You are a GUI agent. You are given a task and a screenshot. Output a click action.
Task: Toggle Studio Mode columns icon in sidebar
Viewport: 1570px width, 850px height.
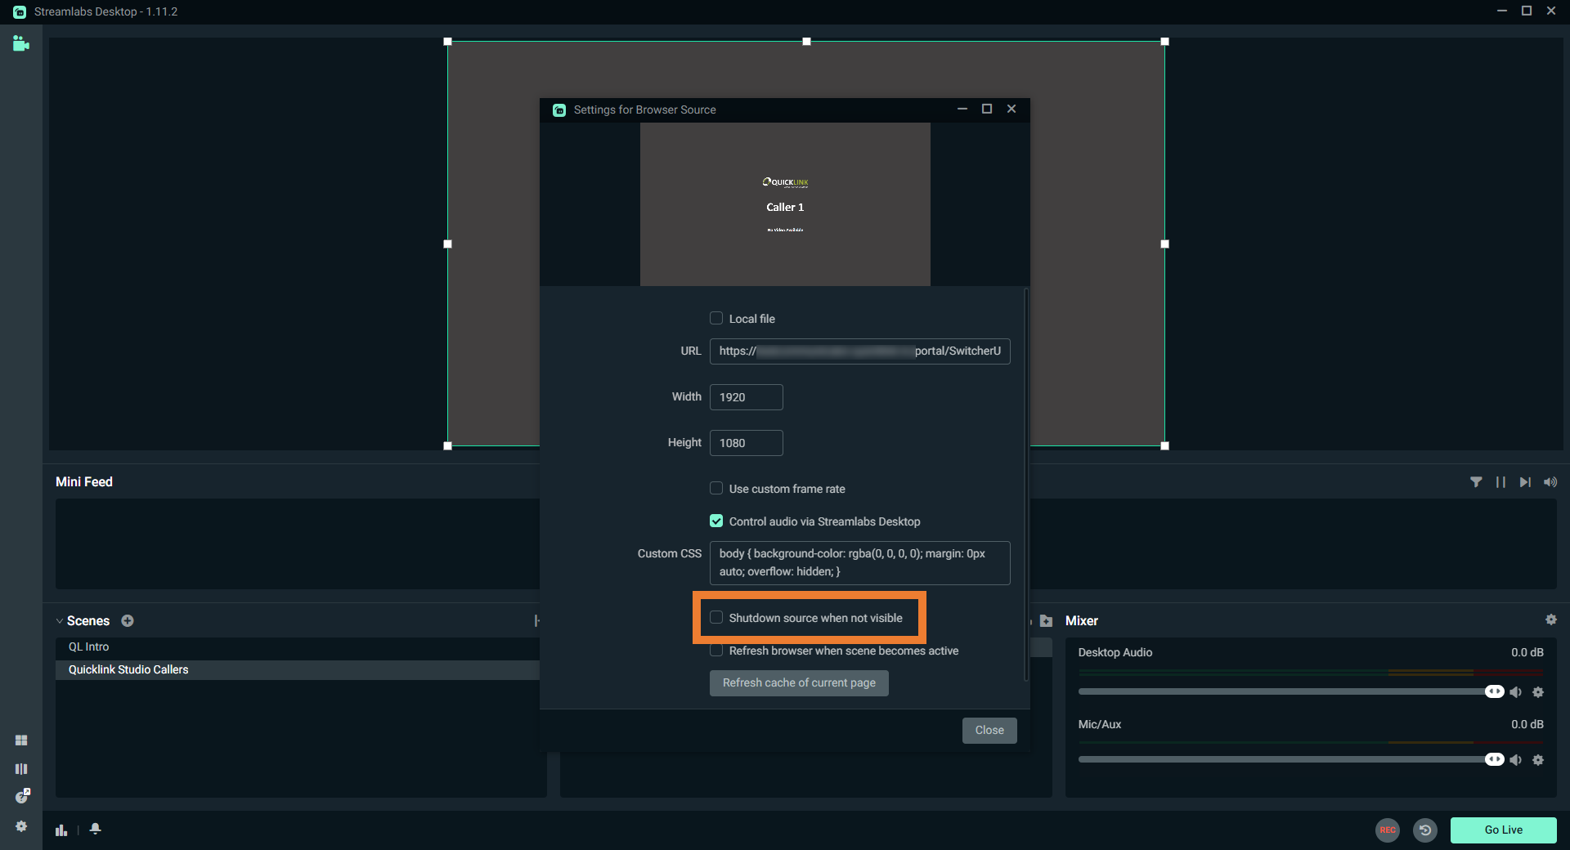pyautogui.click(x=21, y=769)
